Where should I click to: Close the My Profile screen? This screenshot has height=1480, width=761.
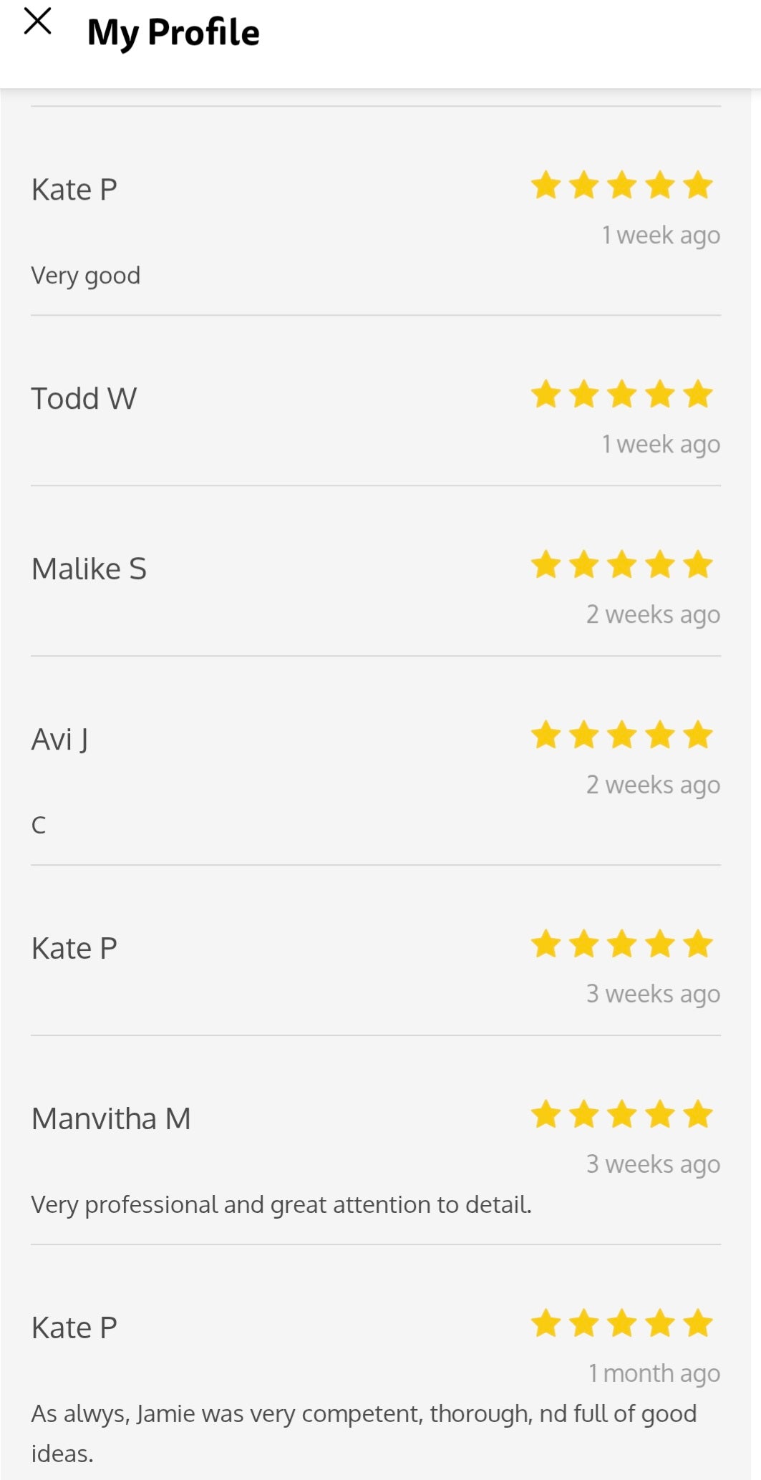pos(38,21)
